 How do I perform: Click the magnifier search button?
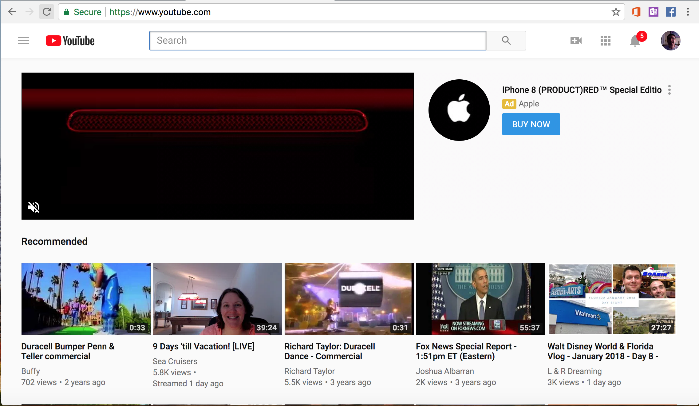pyautogui.click(x=506, y=41)
